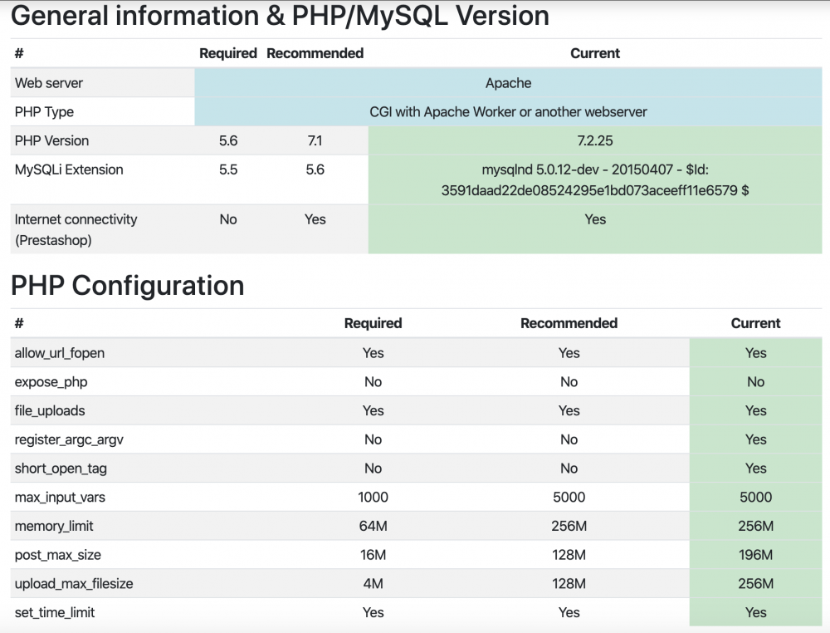830x633 pixels.
Task: Click the Required column header
Action: point(228,53)
